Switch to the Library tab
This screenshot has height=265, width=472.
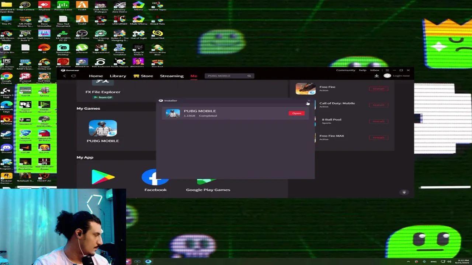(118, 76)
